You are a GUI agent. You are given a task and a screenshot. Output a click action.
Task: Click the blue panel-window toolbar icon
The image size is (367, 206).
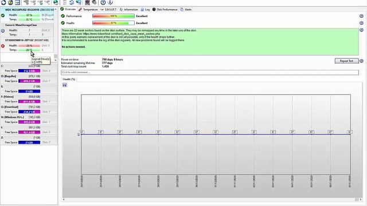coord(18,2)
